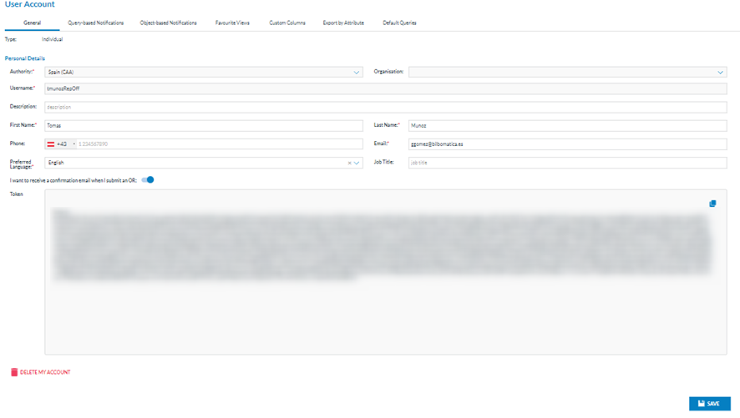Viewport: 740px width, 418px height.
Task: Go to Object-based Notifications tab
Action: point(168,23)
